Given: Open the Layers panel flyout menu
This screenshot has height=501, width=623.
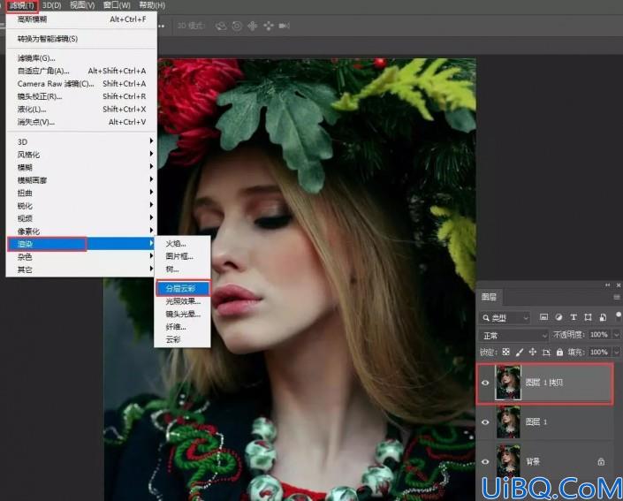Looking at the screenshot, I should [x=617, y=297].
